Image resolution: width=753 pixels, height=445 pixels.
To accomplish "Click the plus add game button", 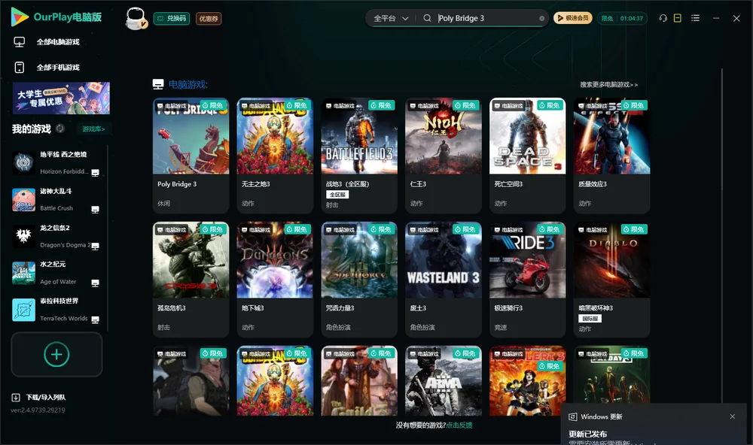I will pos(56,354).
